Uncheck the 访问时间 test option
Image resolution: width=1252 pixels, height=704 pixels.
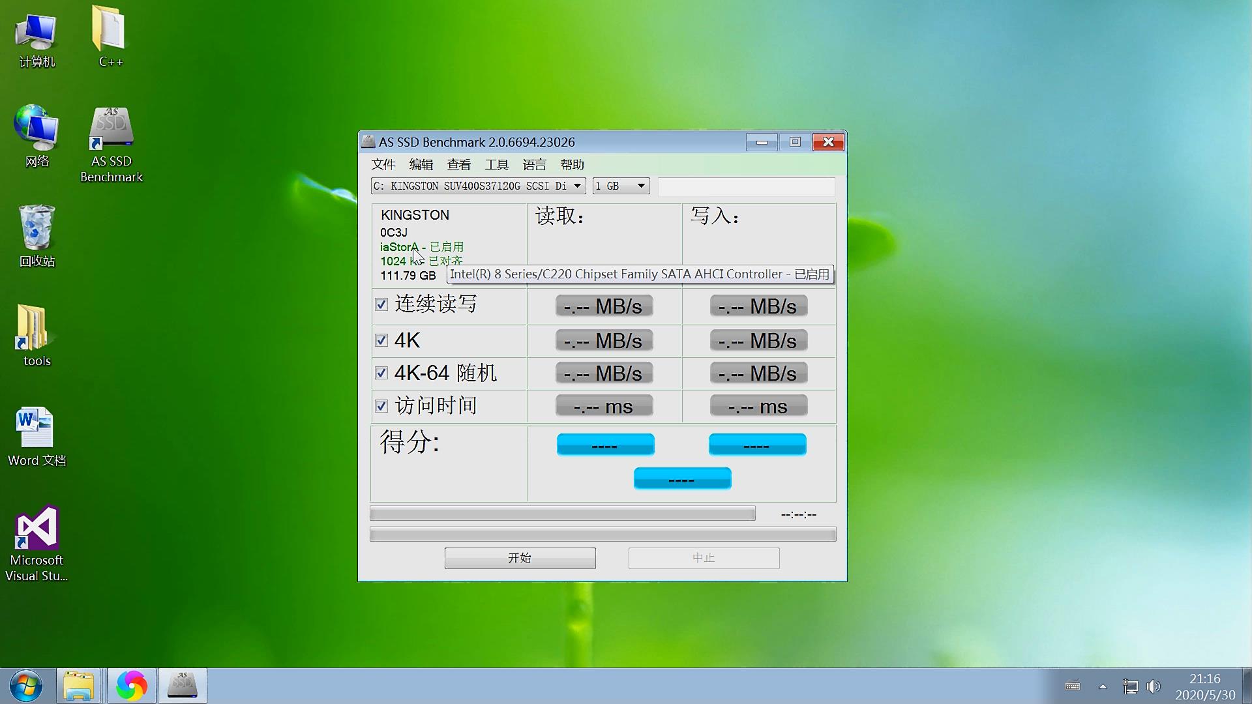381,405
